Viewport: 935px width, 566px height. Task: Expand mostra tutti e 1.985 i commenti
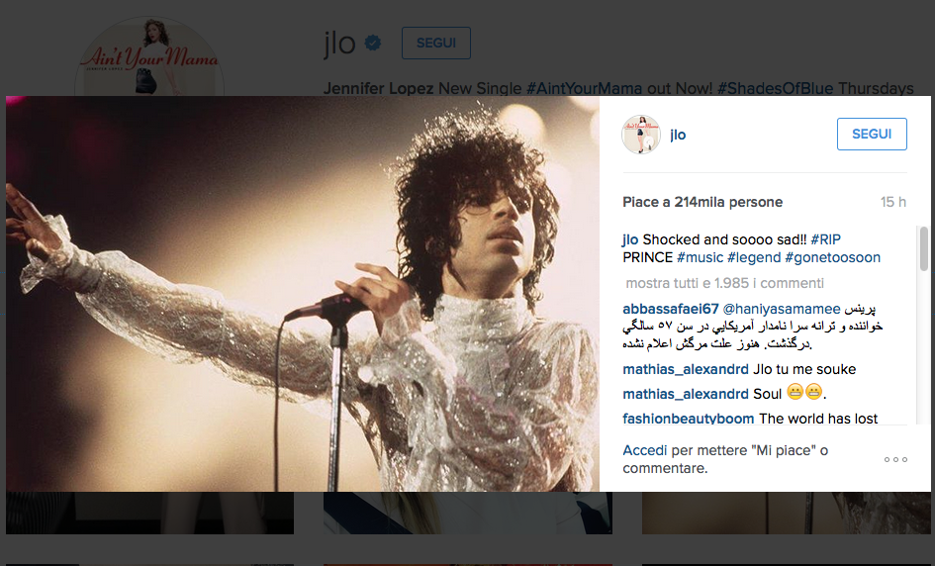724,283
